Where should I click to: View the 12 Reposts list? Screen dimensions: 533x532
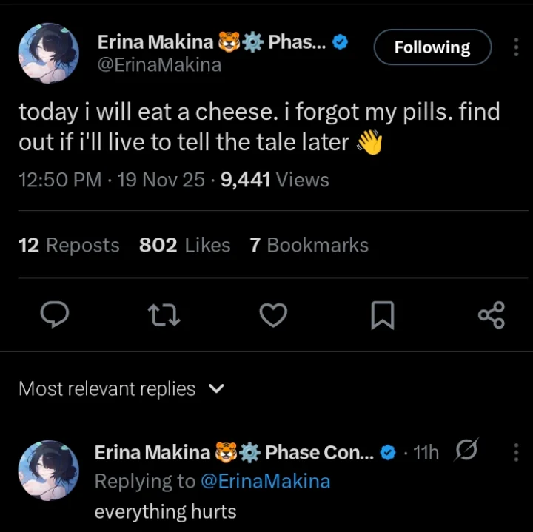[x=69, y=246]
